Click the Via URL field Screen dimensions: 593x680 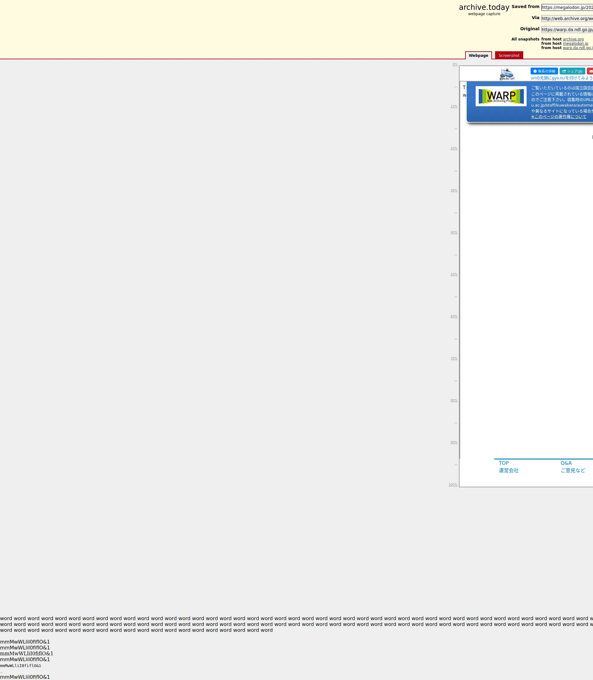coord(567,19)
